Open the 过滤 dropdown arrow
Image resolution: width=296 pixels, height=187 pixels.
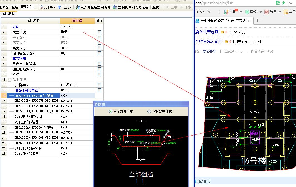(x=71, y=7)
